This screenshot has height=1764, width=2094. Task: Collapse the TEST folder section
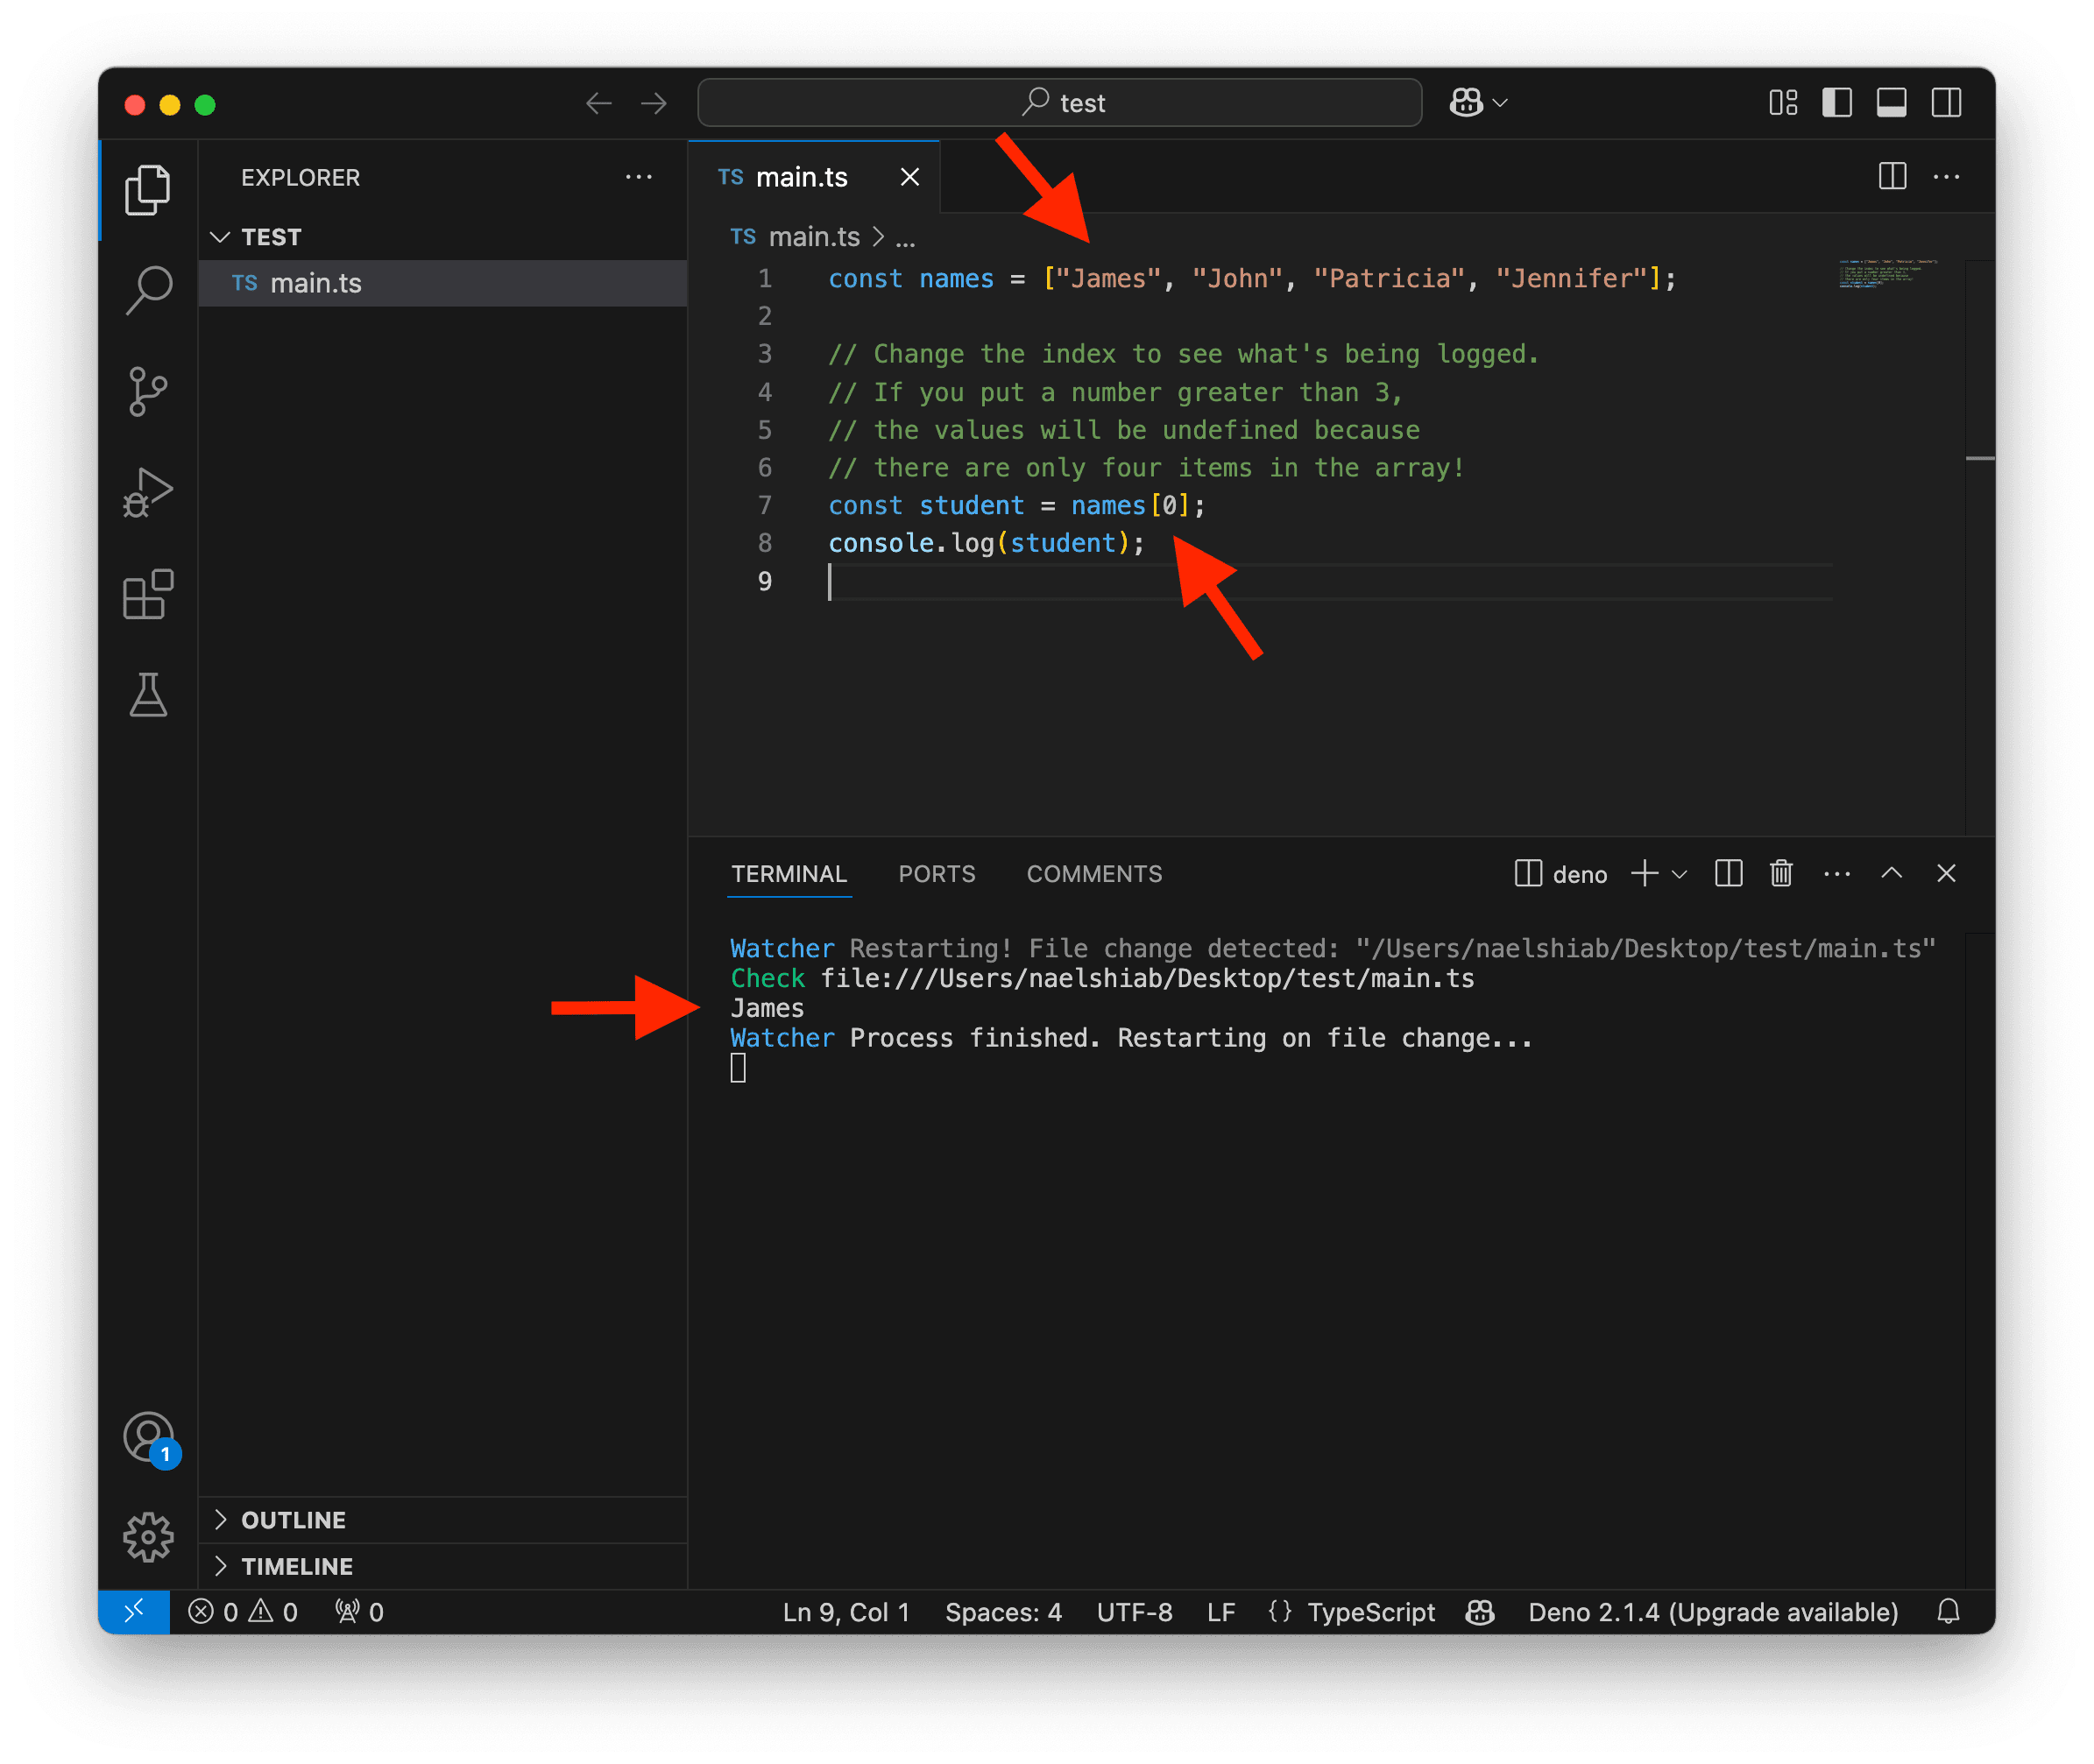(442, 237)
